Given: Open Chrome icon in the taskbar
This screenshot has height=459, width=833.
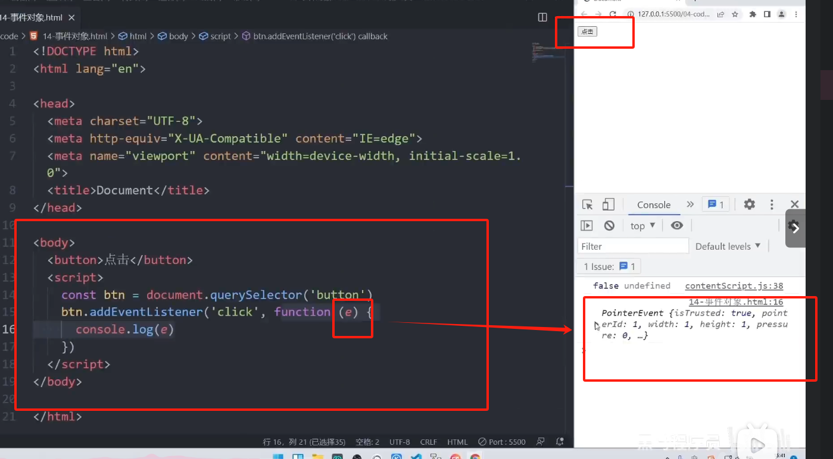Looking at the screenshot, I should coord(475,456).
